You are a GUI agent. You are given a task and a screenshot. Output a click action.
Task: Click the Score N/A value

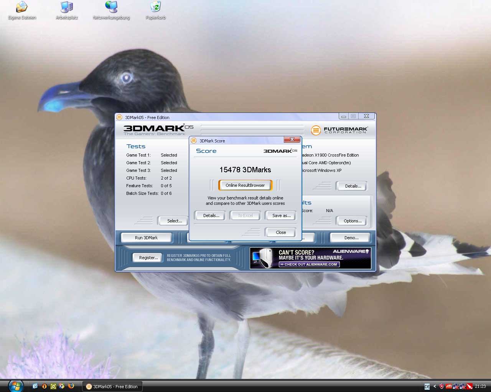click(330, 211)
